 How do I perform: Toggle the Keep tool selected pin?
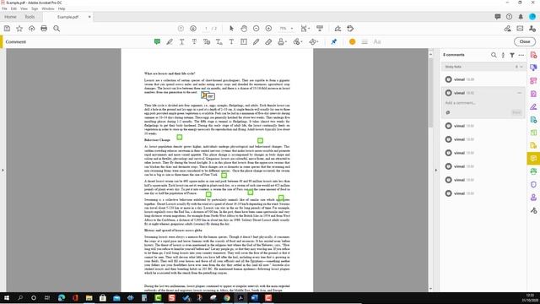(x=334, y=41)
